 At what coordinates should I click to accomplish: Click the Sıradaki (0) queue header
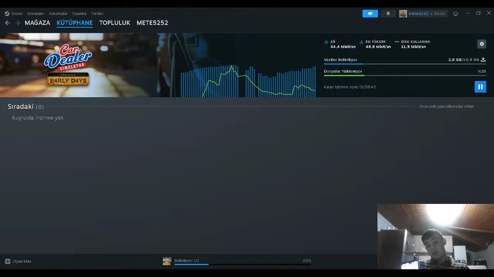click(25, 107)
